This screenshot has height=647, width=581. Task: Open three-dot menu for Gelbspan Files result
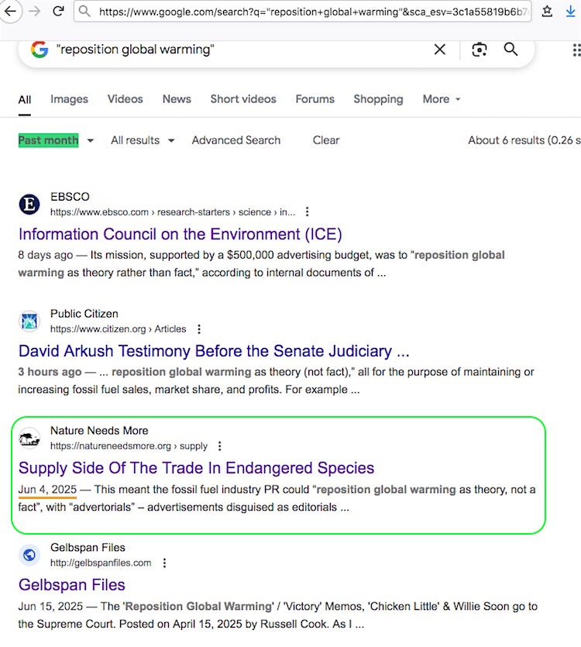164,563
